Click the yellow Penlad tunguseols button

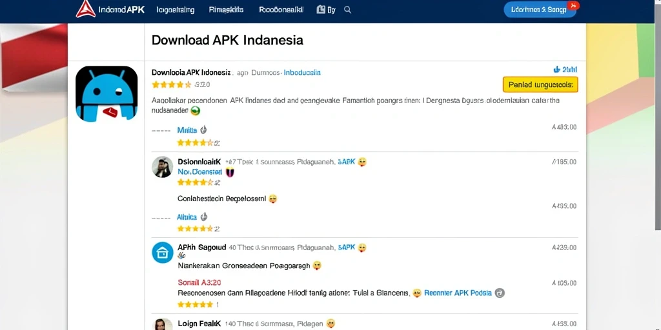(540, 84)
